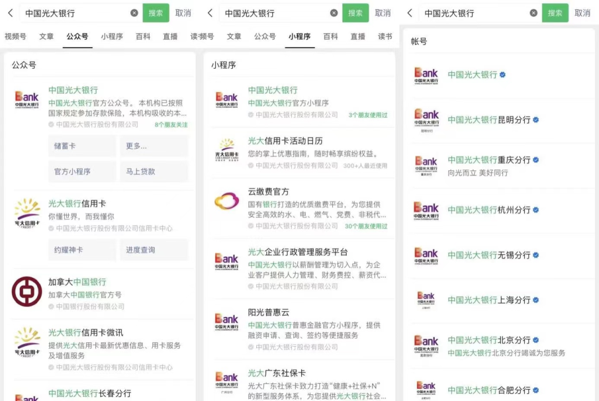Viewport: 599px width, 401px height.
Task: Open the 百科 tab in left panel
Action: pos(143,36)
